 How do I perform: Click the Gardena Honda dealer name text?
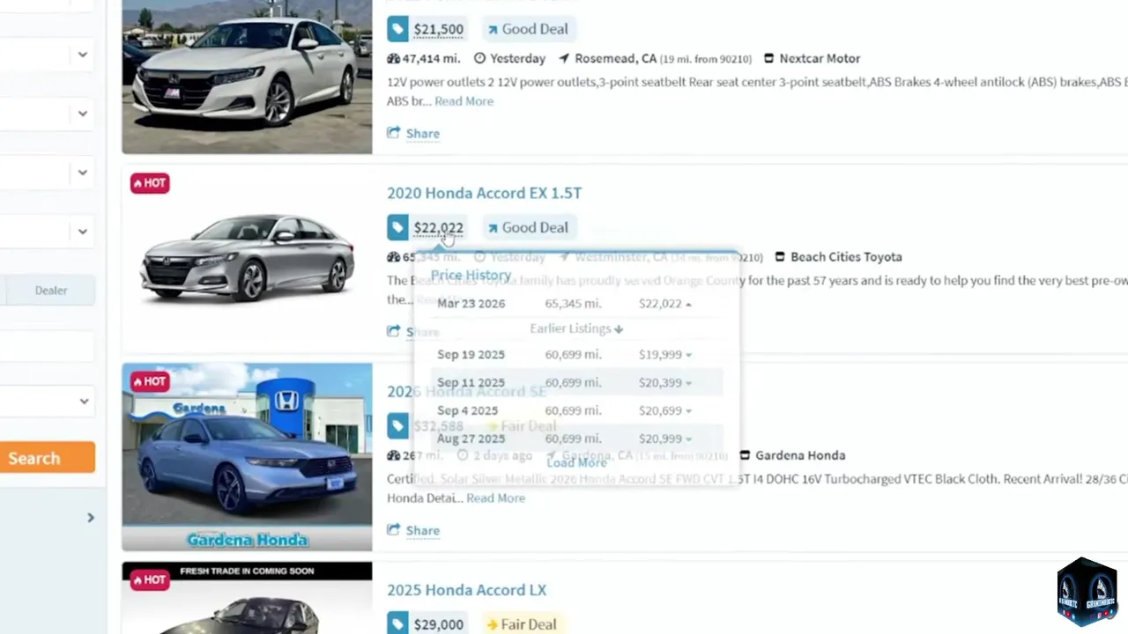800,455
